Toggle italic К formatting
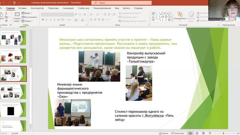Screen dimensions: 240x135 coord(46,20)
